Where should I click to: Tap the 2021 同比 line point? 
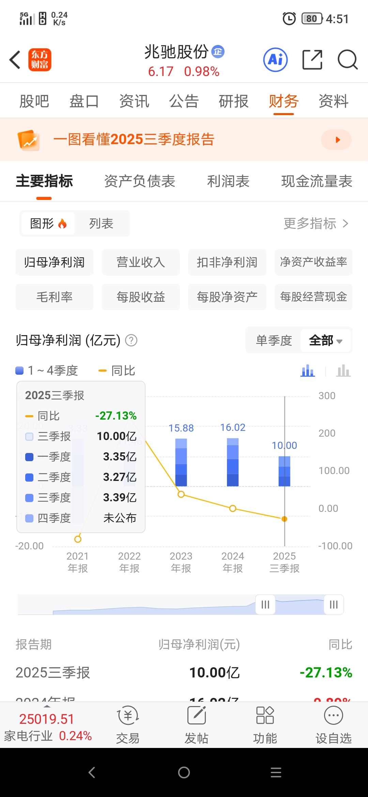78,539
